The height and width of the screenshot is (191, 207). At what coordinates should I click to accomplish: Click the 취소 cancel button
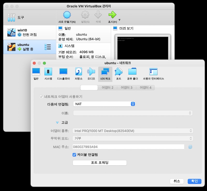point(177,181)
